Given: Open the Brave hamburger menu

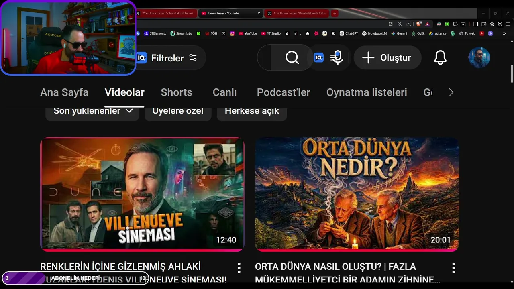Looking at the screenshot, I should coord(508,24).
